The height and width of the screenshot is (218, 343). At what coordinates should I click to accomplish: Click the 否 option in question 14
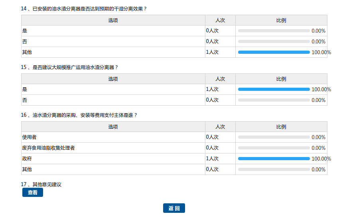pyautogui.click(x=25, y=41)
